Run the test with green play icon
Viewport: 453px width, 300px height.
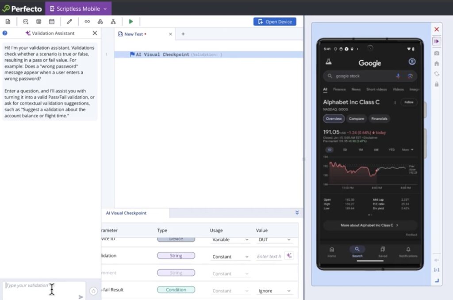(131, 21)
